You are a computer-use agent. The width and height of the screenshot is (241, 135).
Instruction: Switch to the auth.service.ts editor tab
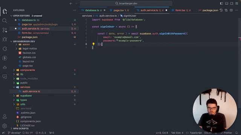[x=152, y=10]
